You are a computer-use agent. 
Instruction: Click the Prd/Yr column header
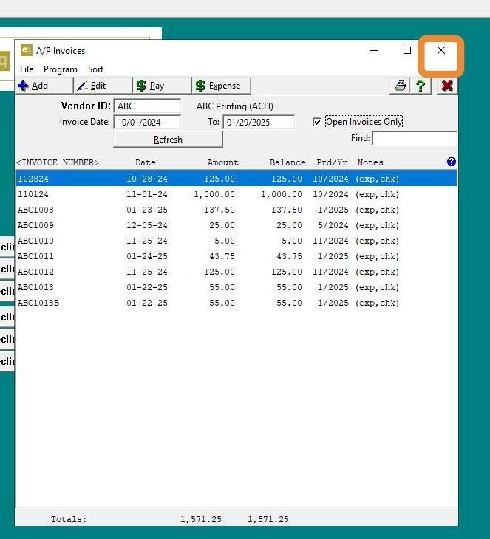(x=332, y=162)
